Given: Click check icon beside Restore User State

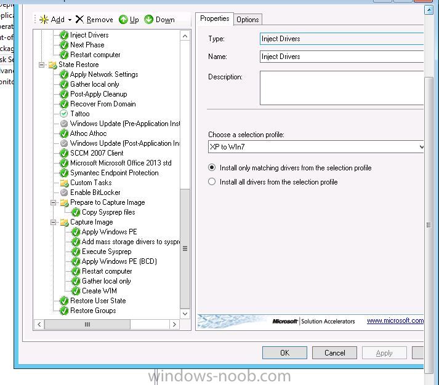Looking at the screenshot, I should click(64, 301).
